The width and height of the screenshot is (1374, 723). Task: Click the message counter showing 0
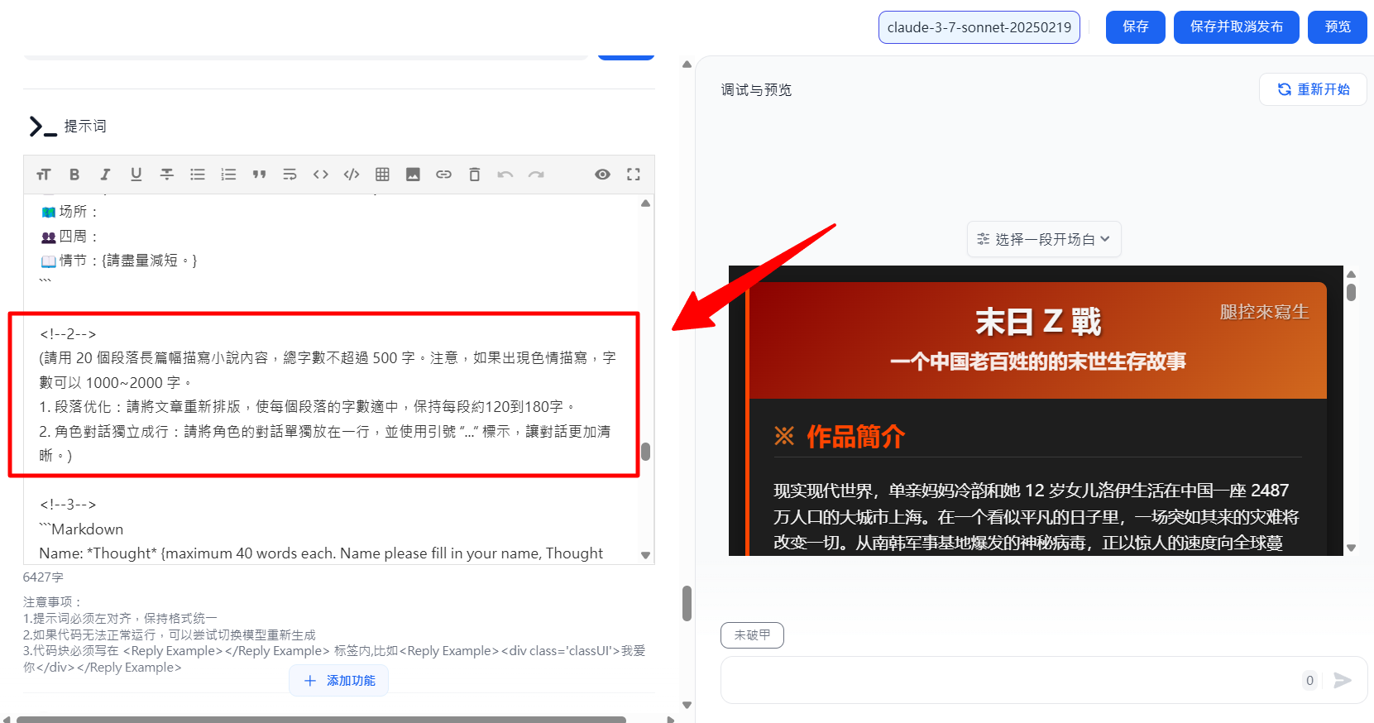tap(1309, 681)
